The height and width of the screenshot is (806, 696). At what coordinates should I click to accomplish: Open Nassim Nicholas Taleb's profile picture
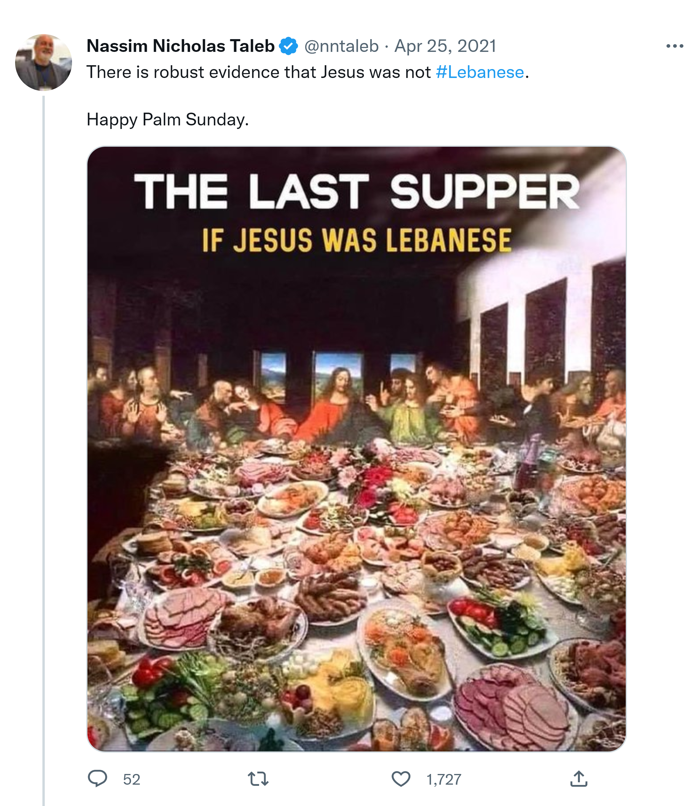[x=44, y=62]
